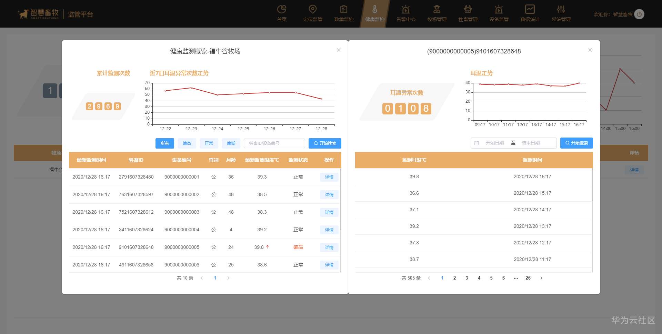The image size is (662, 334).
Task: Go to page 4 of ear temperature records
Action: pyautogui.click(x=479, y=278)
